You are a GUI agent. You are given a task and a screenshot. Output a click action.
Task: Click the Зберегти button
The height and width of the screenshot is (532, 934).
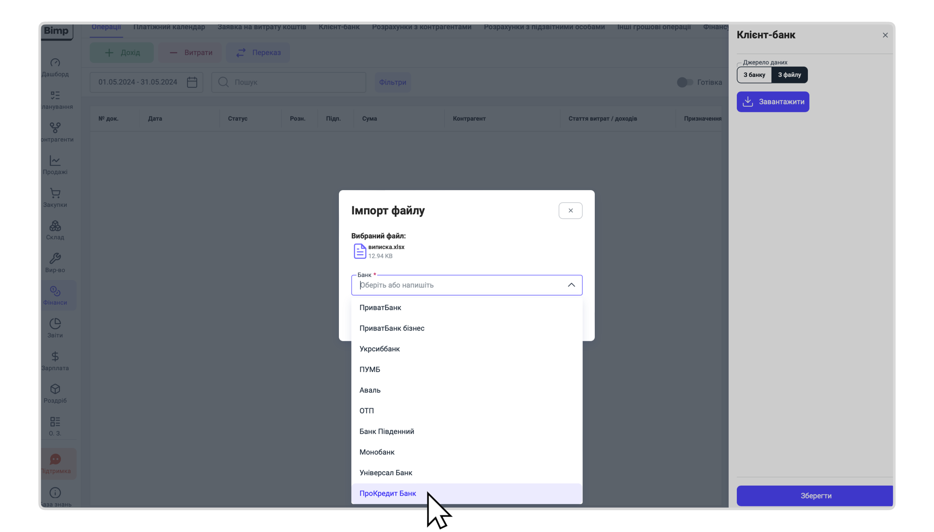click(815, 496)
